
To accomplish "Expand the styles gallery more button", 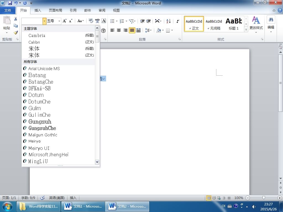I will pos(246,30).
